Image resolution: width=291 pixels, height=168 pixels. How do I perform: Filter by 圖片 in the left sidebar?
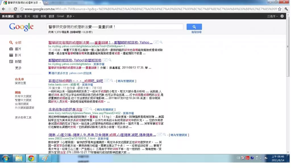[x=18, y=49]
